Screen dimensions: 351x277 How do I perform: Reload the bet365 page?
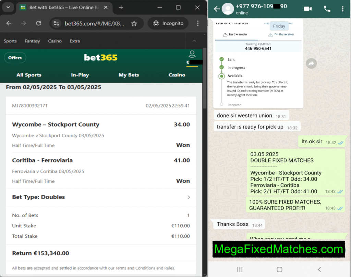[x=38, y=23]
